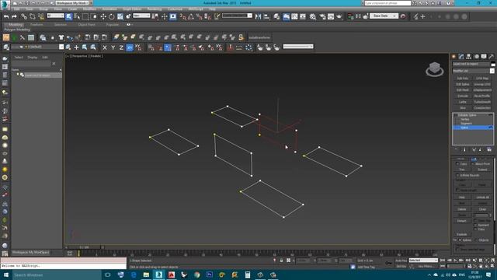Constrain transforms to the Z axis
Screen dimensions: 497x280
(121, 47)
